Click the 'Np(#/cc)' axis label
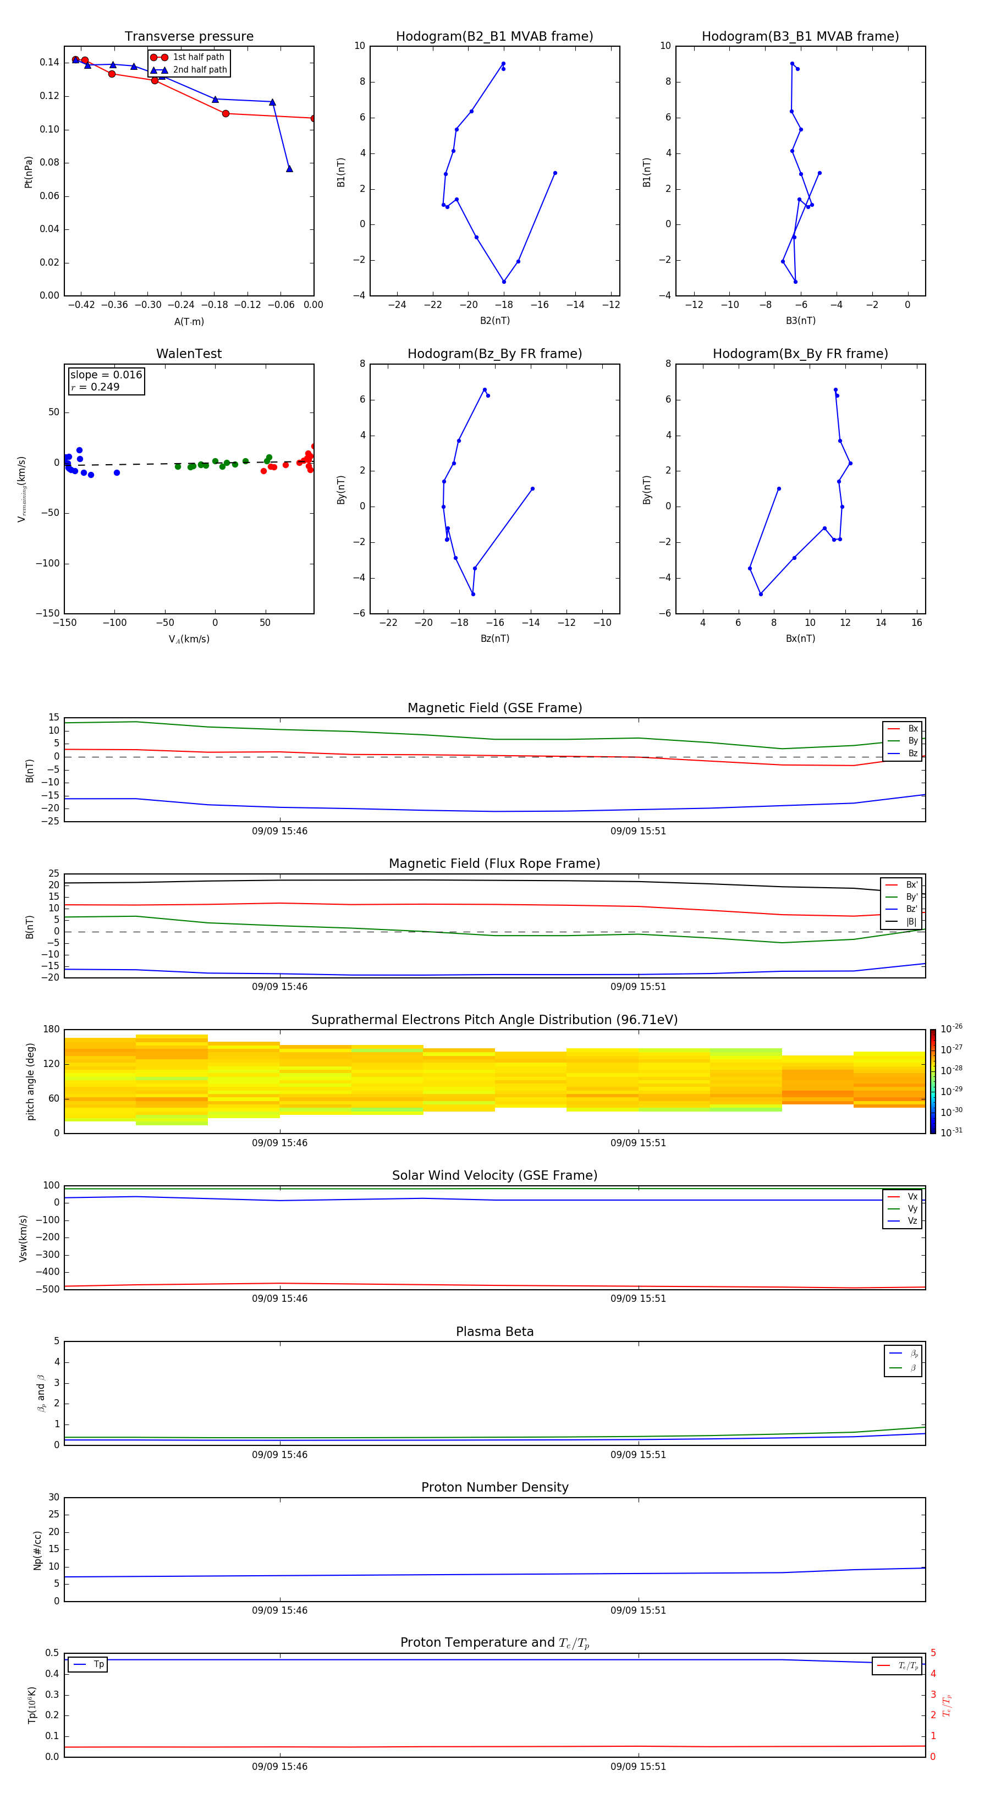The image size is (990, 1815). pos(37,1550)
